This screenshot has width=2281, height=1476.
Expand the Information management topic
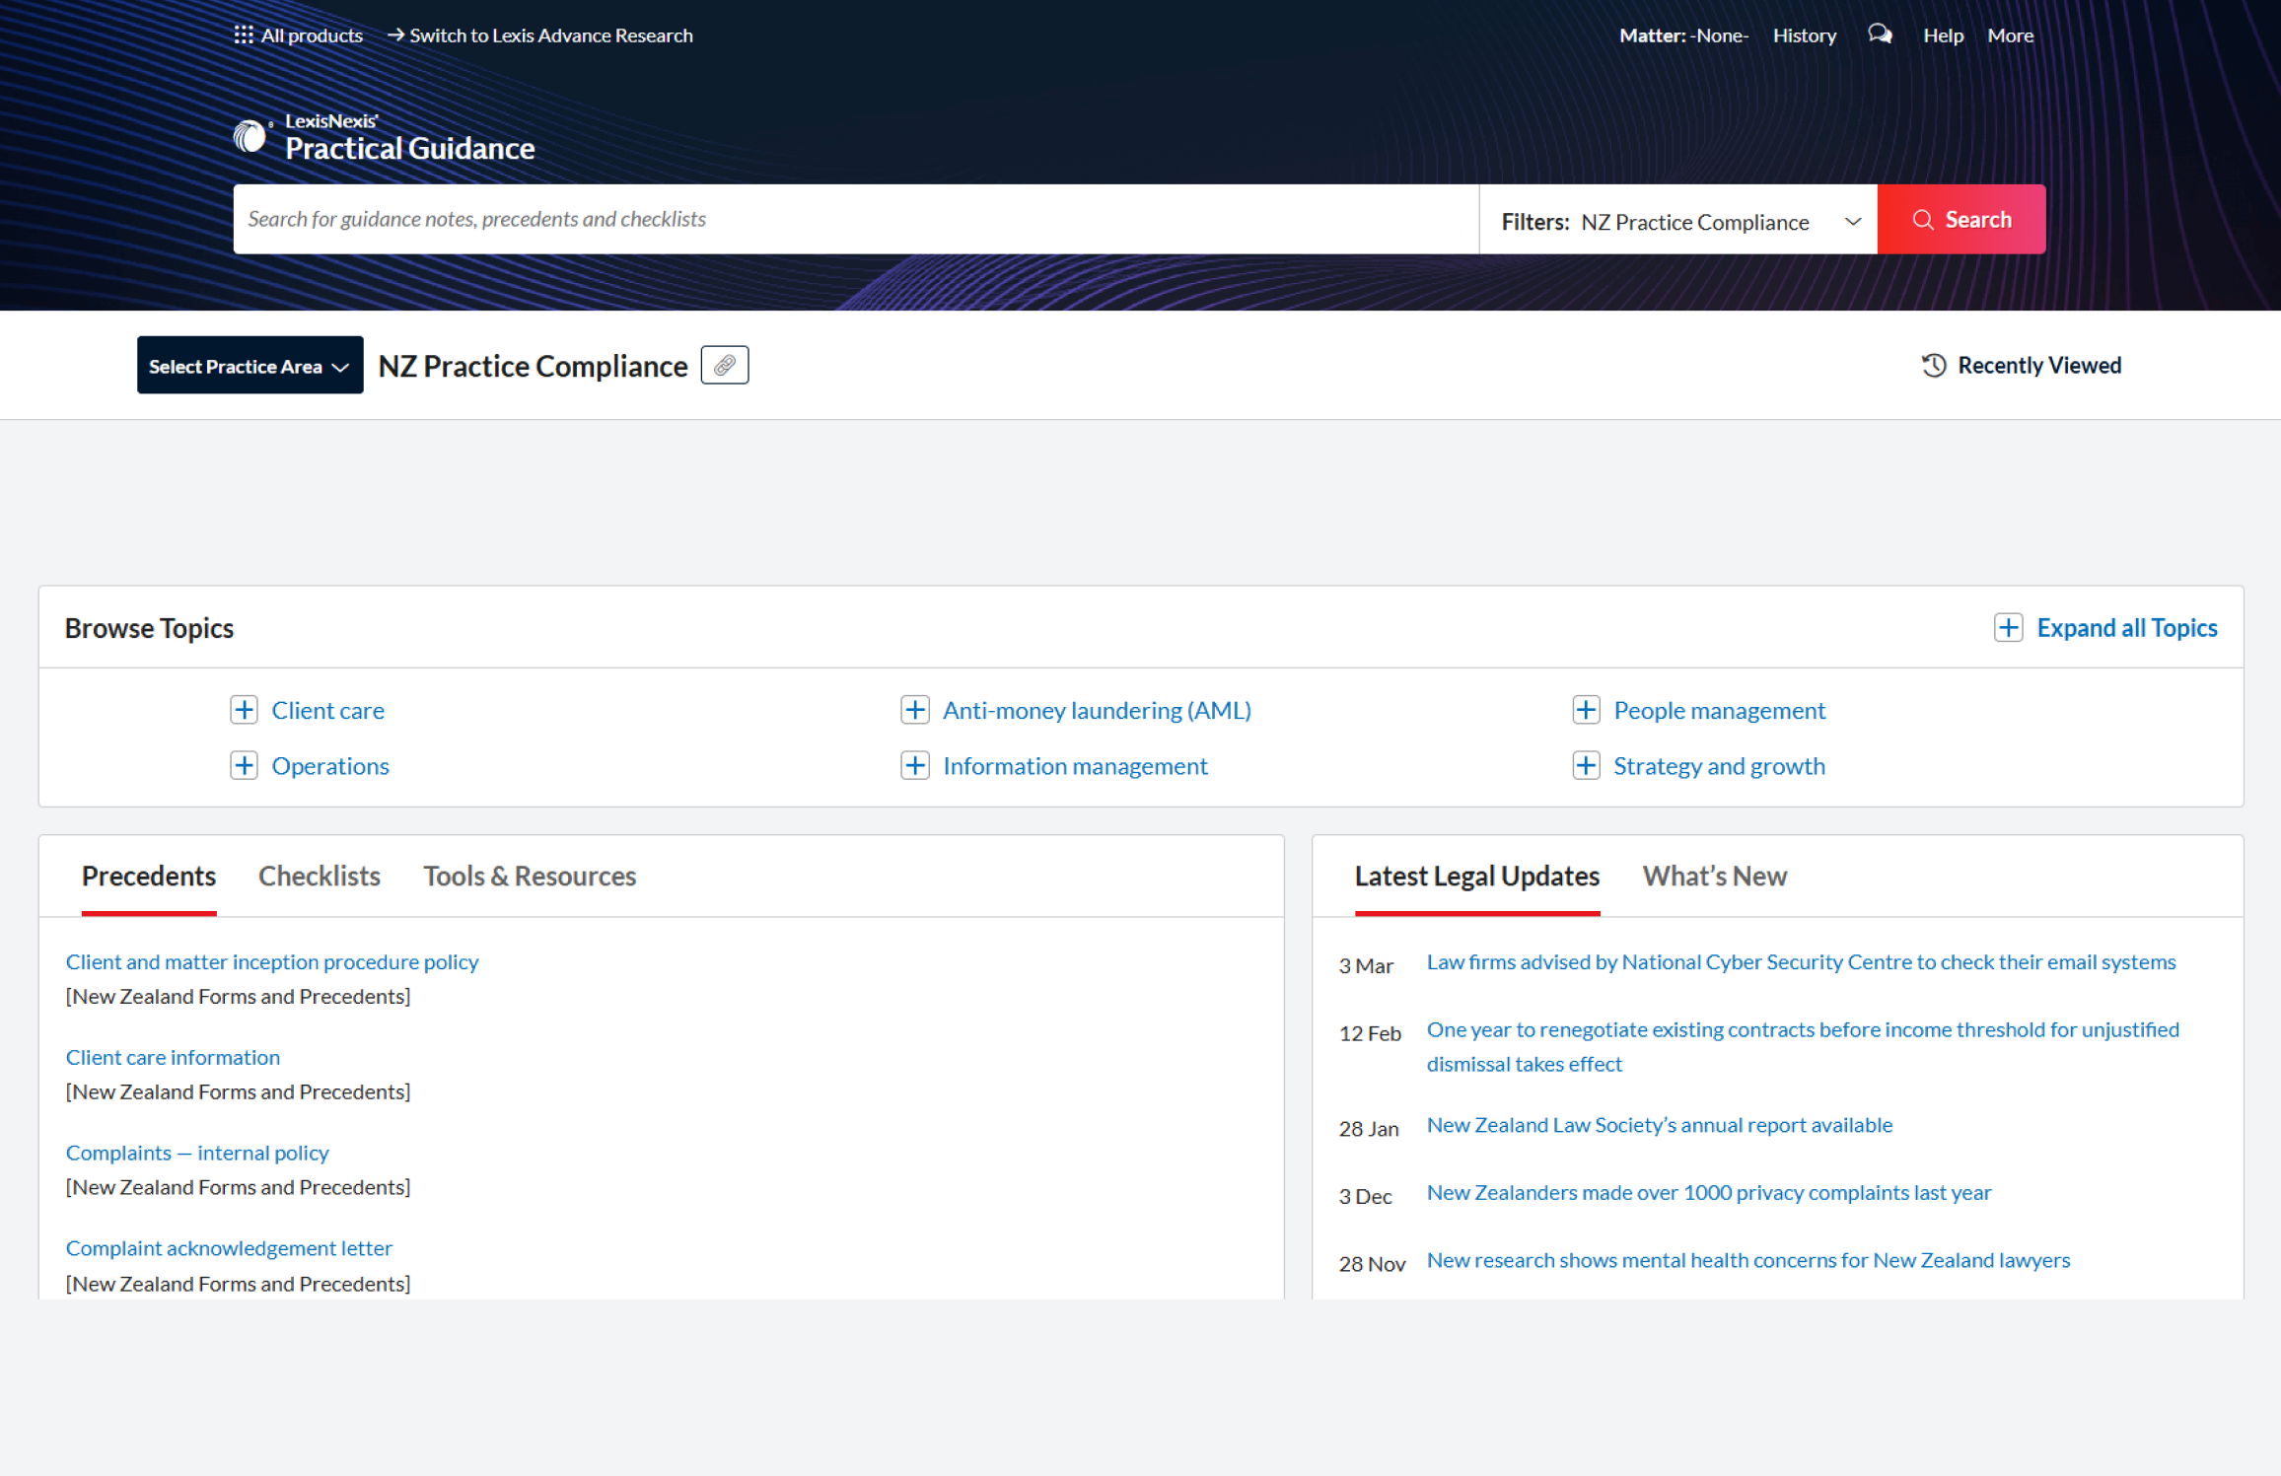tap(914, 766)
